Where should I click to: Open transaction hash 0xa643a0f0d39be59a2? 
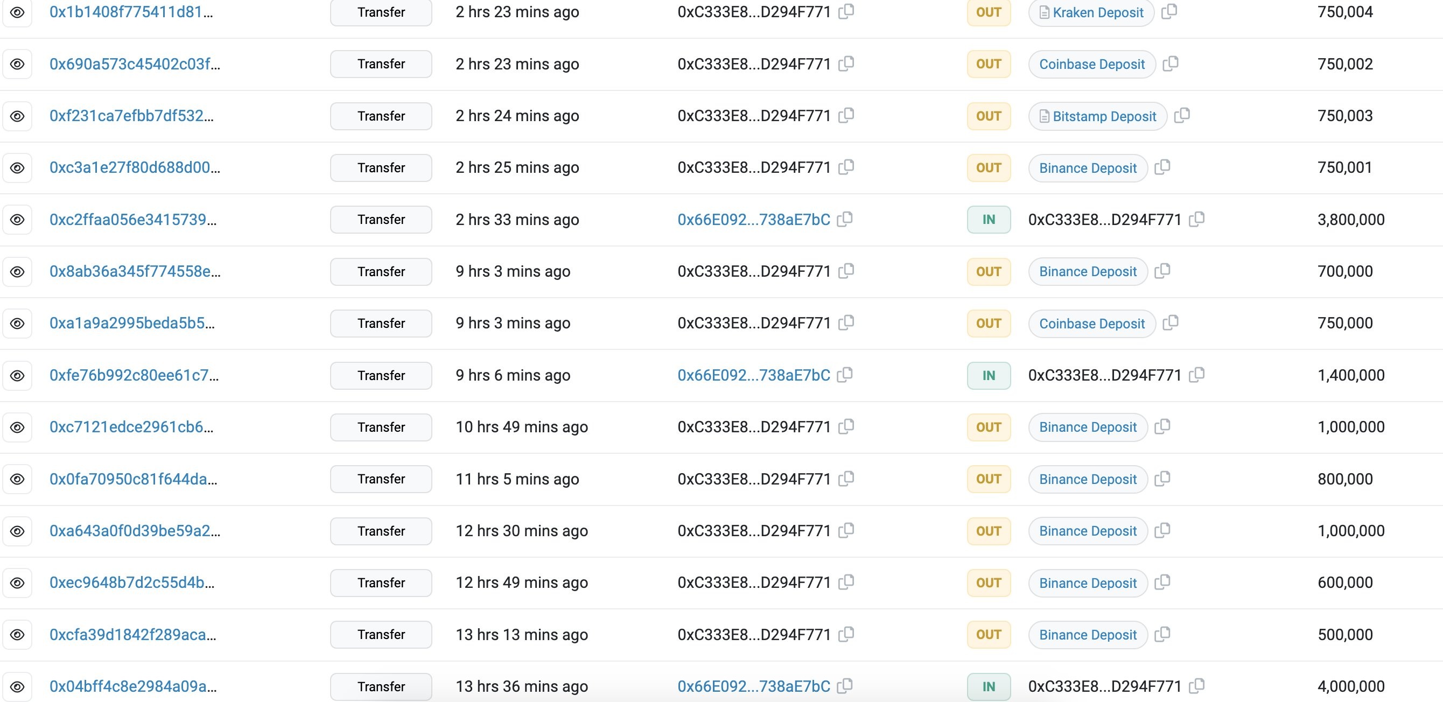click(135, 531)
